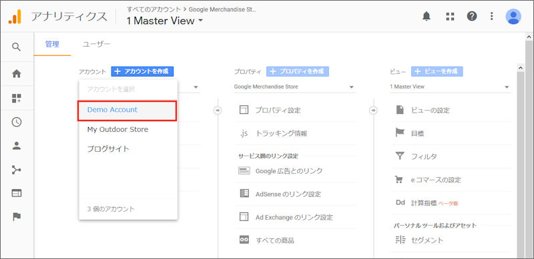Open e コマースの設定 link

436,180
